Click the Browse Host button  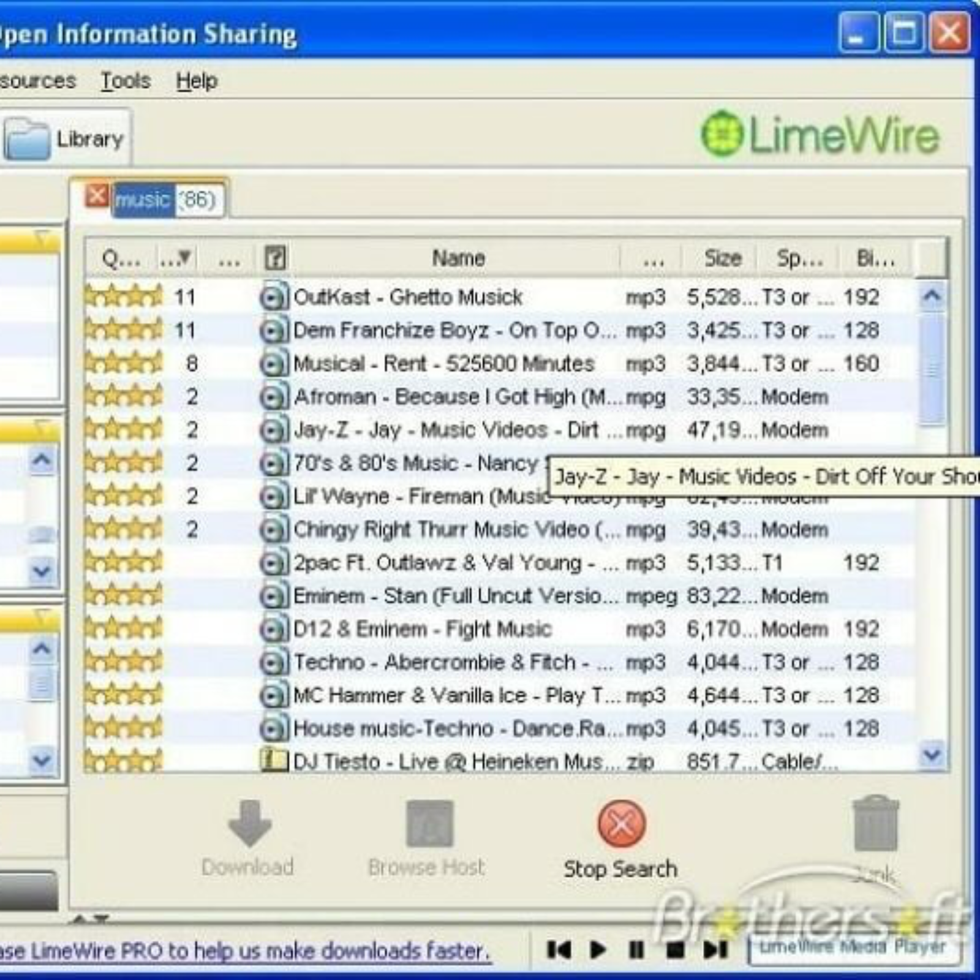[x=427, y=839]
